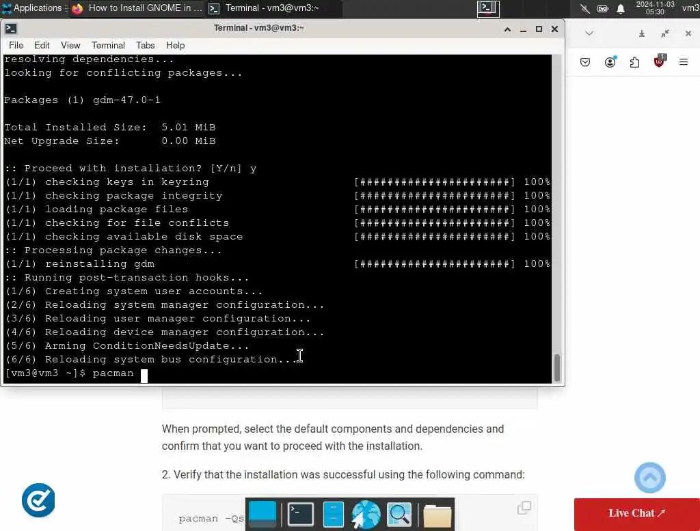Open the File Manager cabinet dock icon

pos(333,515)
